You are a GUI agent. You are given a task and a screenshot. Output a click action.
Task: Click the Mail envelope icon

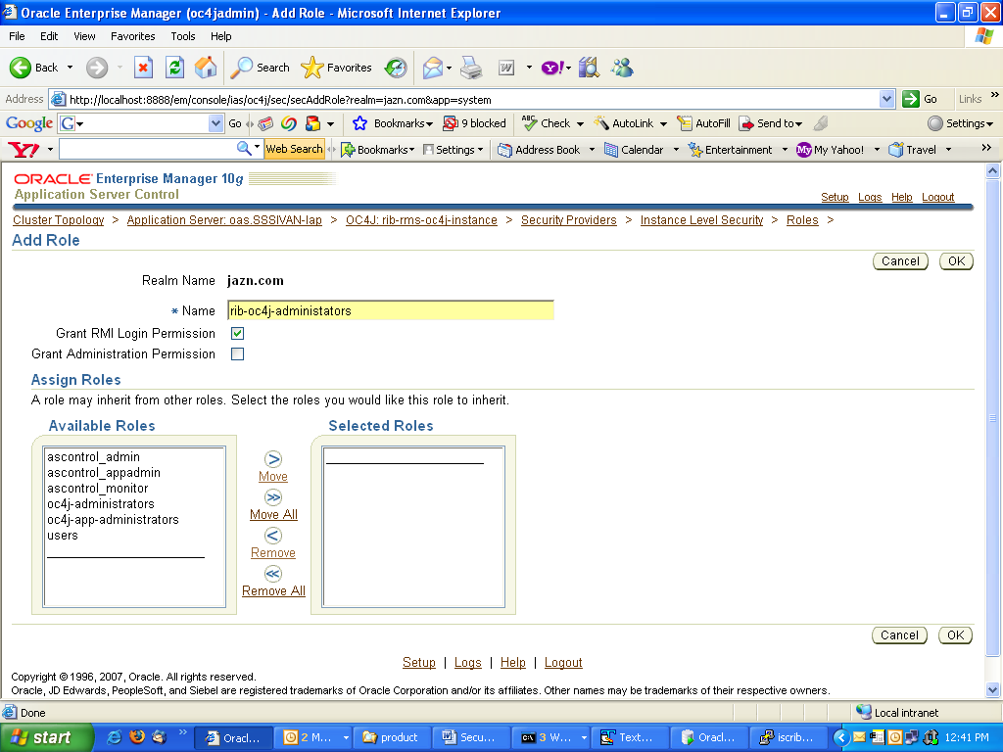point(433,68)
